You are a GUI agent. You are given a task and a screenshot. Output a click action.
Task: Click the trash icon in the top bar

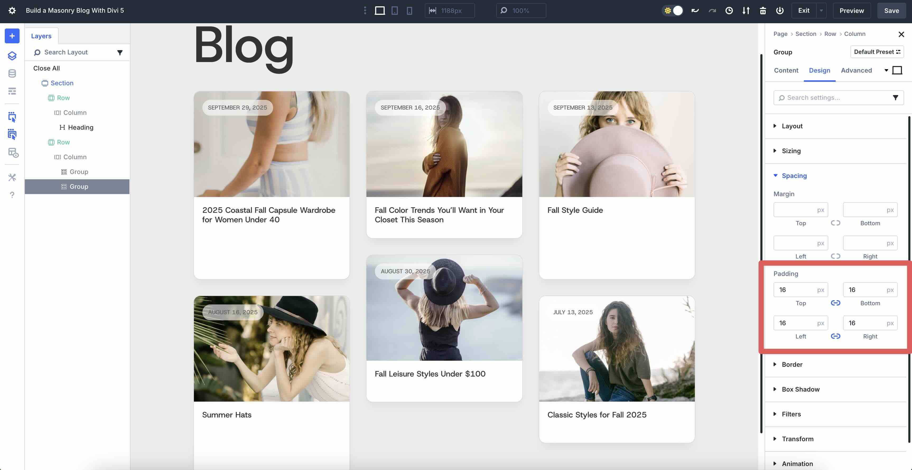tap(763, 11)
